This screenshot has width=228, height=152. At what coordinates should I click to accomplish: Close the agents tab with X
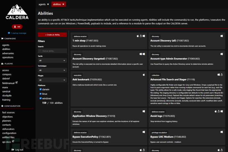[x=48, y=4]
